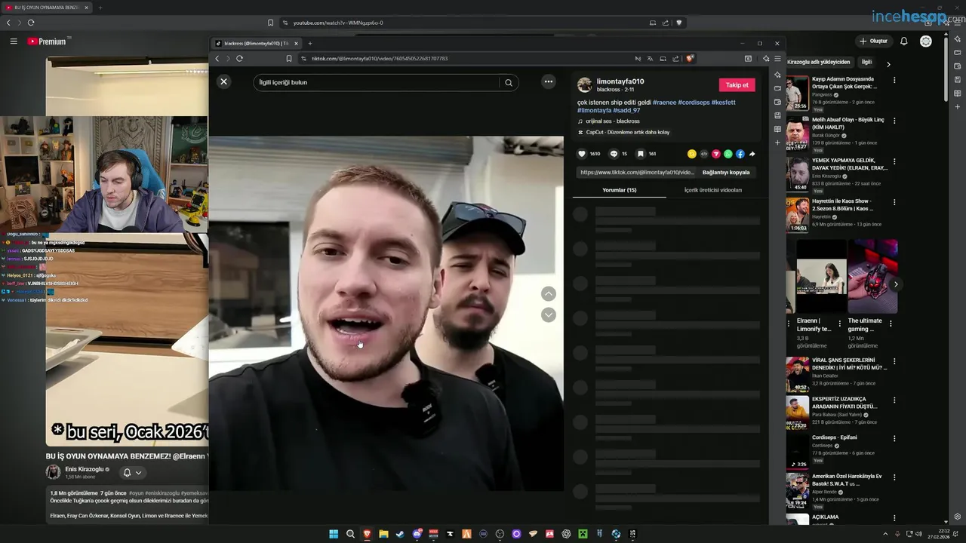This screenshot has height=543, width=966.
Task: Switch to İçerik üreticisi videoları tab
Action: 713,190
